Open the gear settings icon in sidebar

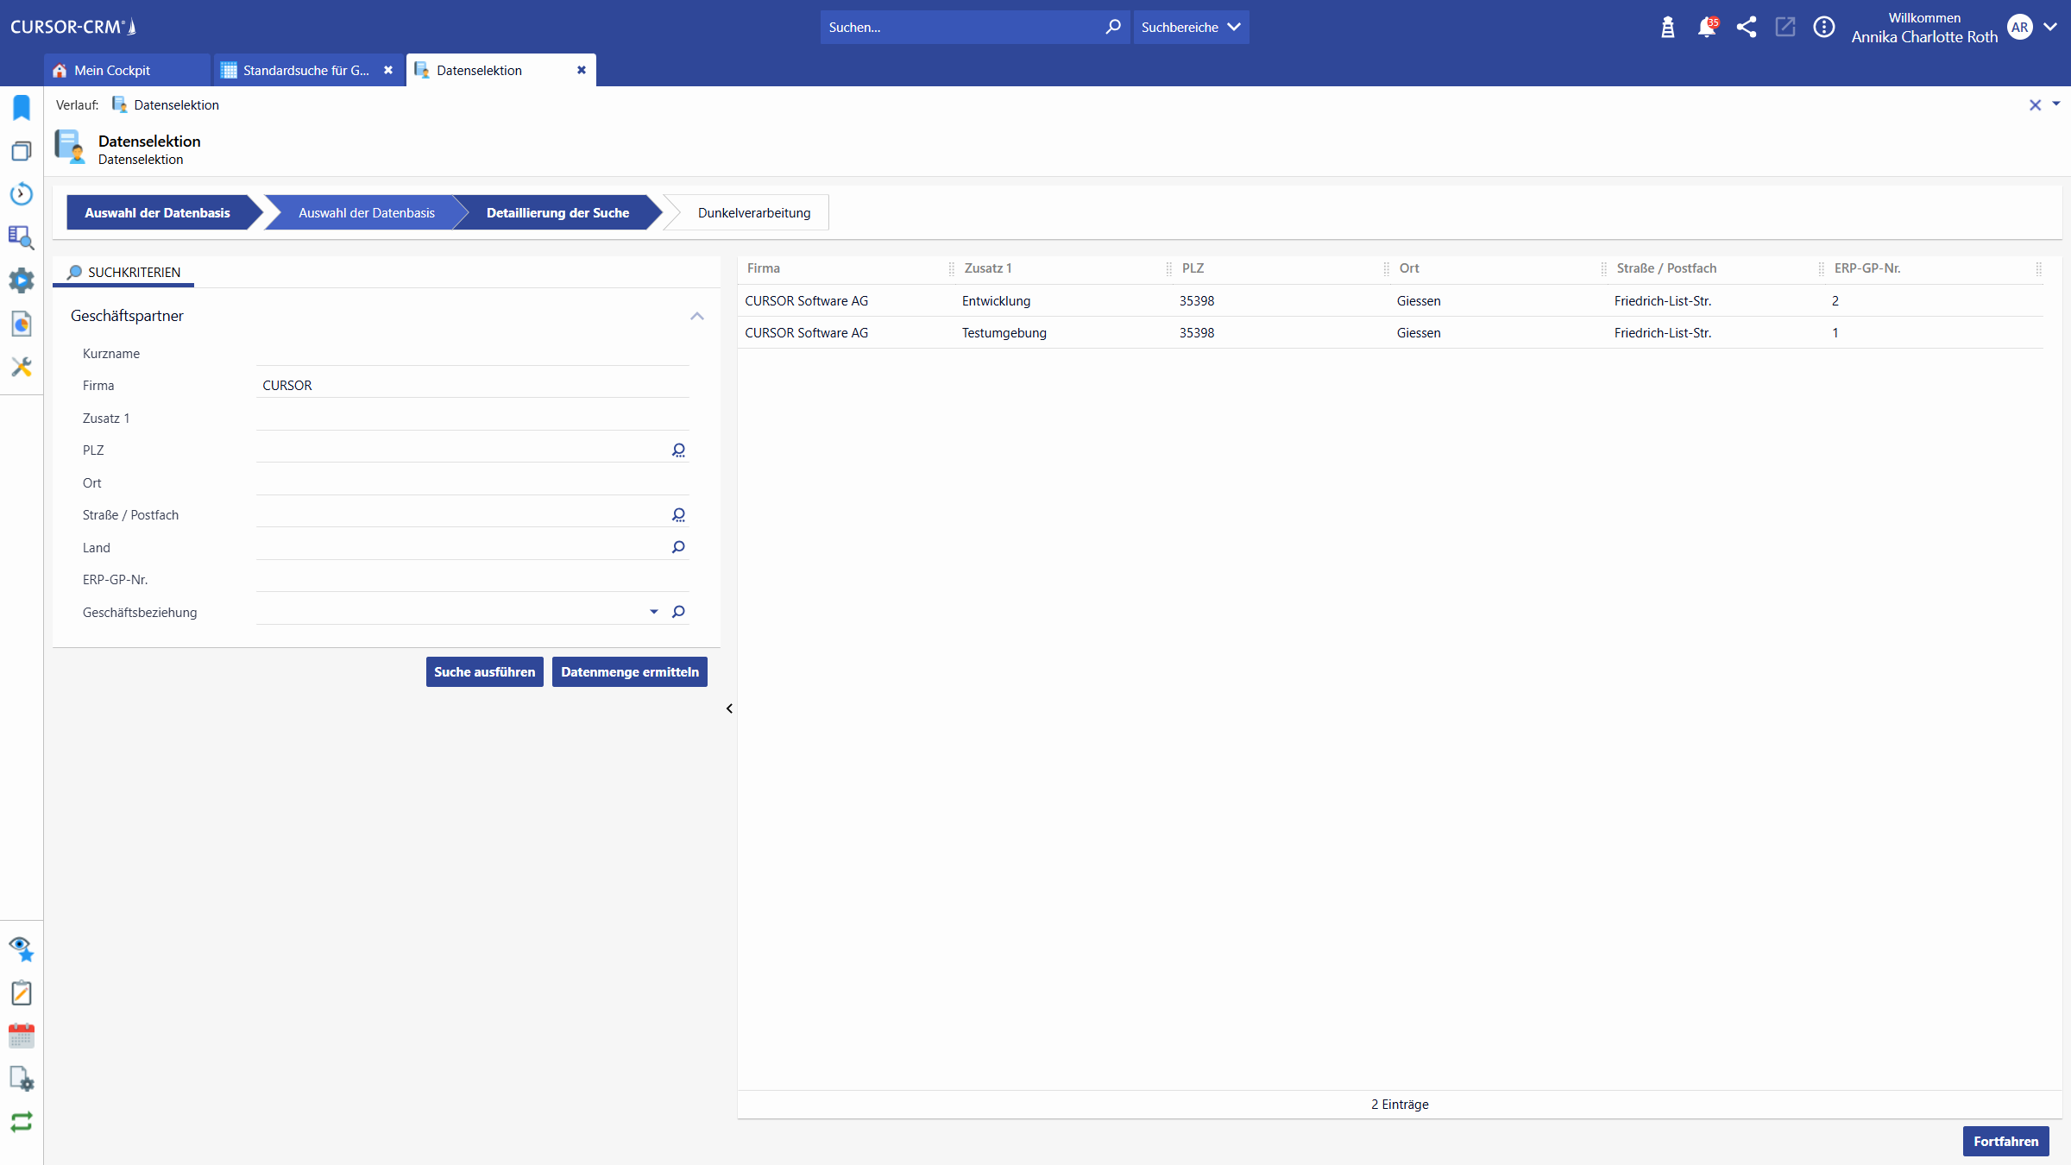[x=22, y=280]
